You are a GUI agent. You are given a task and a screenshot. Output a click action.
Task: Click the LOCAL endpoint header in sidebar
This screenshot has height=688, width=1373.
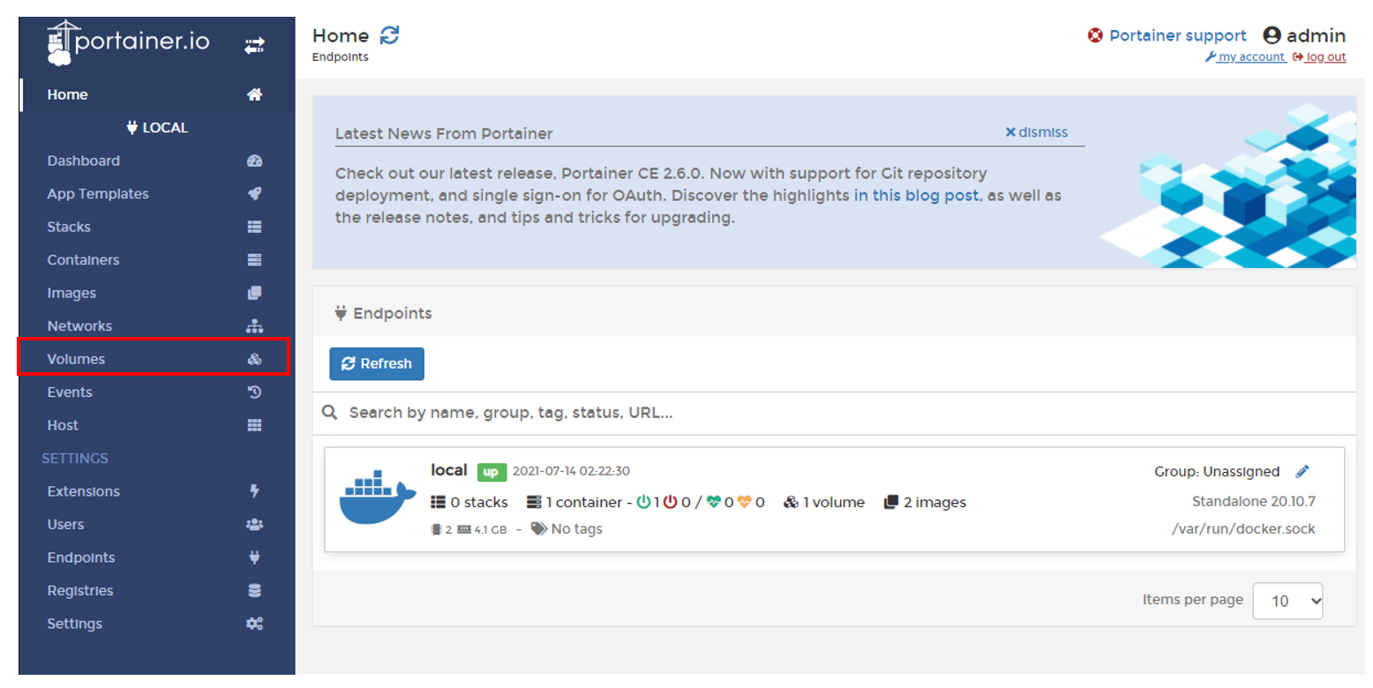(x=157, y=128)
